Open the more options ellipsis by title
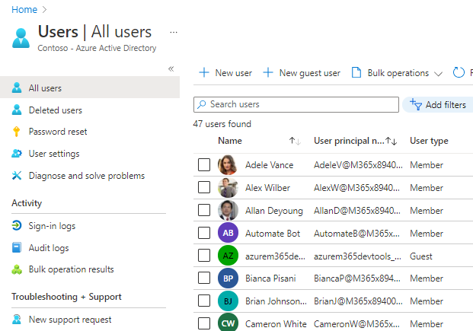The image size is (473, 331). point(174,32)
